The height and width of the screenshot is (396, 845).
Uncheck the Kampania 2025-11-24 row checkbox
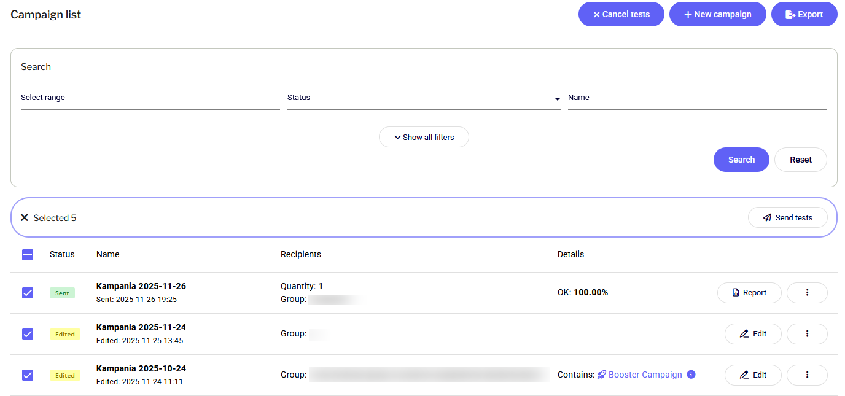point(28,334)
